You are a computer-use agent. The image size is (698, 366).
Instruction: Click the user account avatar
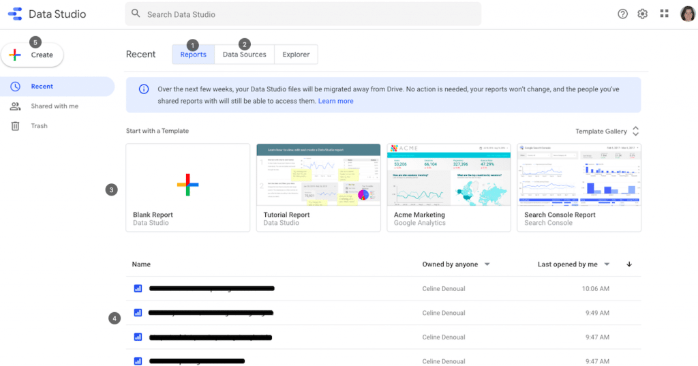(x=687, y=14)
